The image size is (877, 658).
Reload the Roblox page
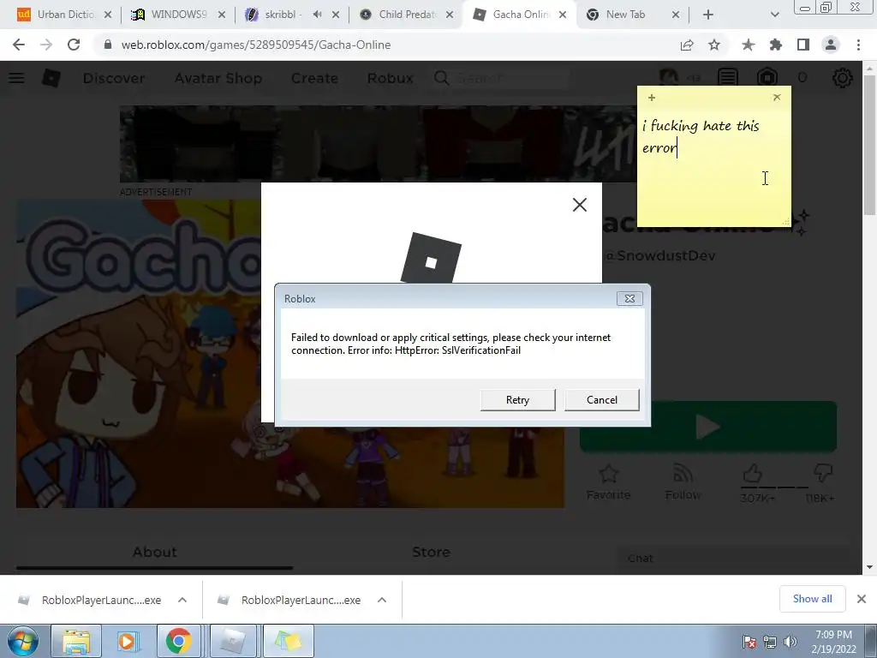coord(74,45)
